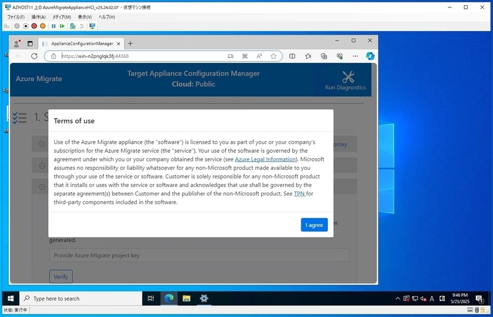The height and width of the screenshot is (317, 493).
Task: Select the ApplianceConfigurationManager tab
Action: [x=81, y=44]
